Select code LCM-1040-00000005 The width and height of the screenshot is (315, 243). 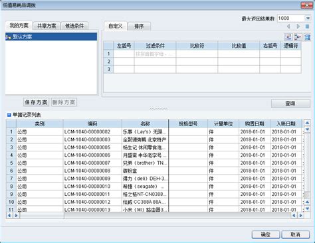(x=92, y=147)
